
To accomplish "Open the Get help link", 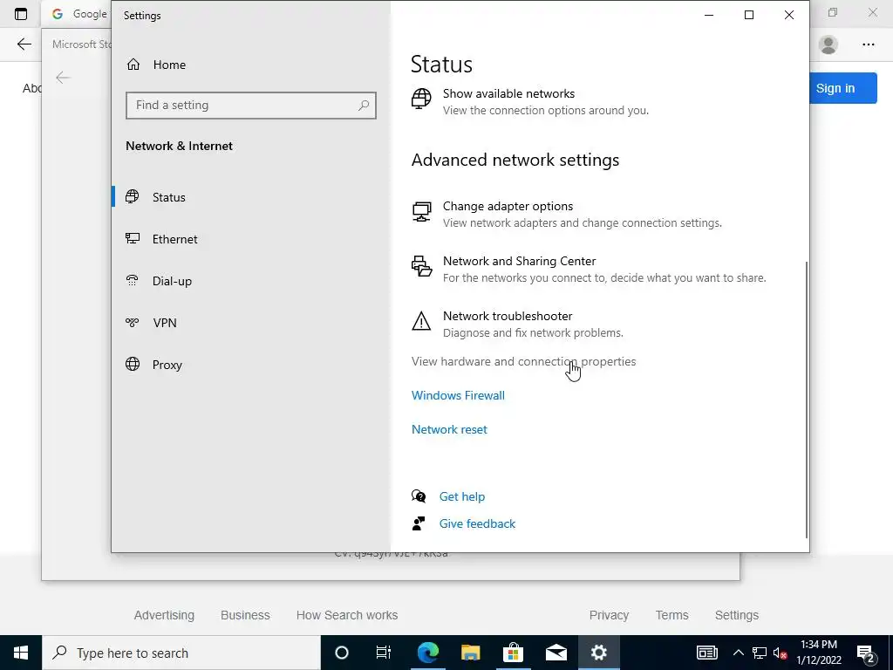I will click(x=462, y=496).
